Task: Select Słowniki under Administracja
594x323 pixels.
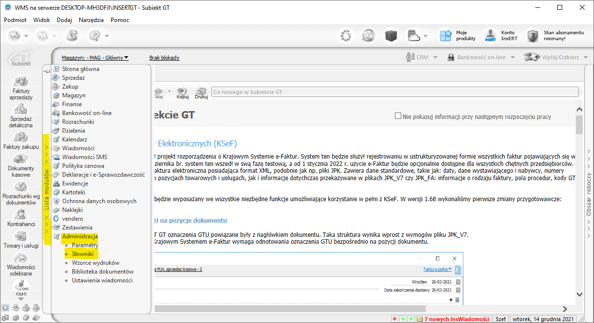Action: click(x=82, y=254)
